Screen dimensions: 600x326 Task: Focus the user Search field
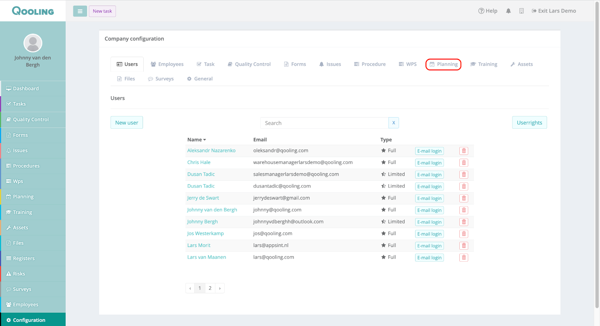[324, 123]
